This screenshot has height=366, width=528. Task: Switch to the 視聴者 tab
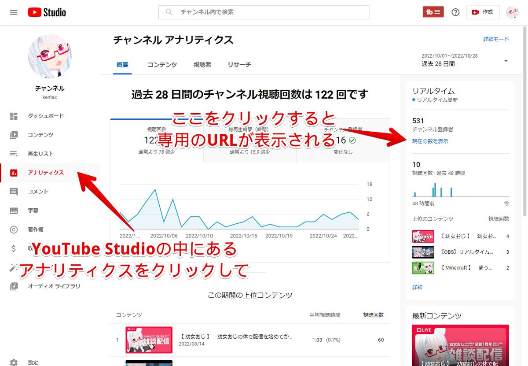point(202,65)
